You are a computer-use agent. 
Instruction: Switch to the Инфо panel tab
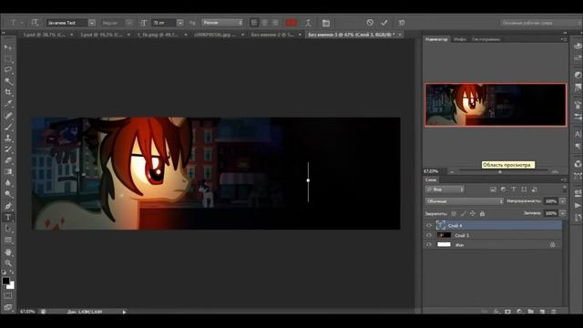(460, 39)
